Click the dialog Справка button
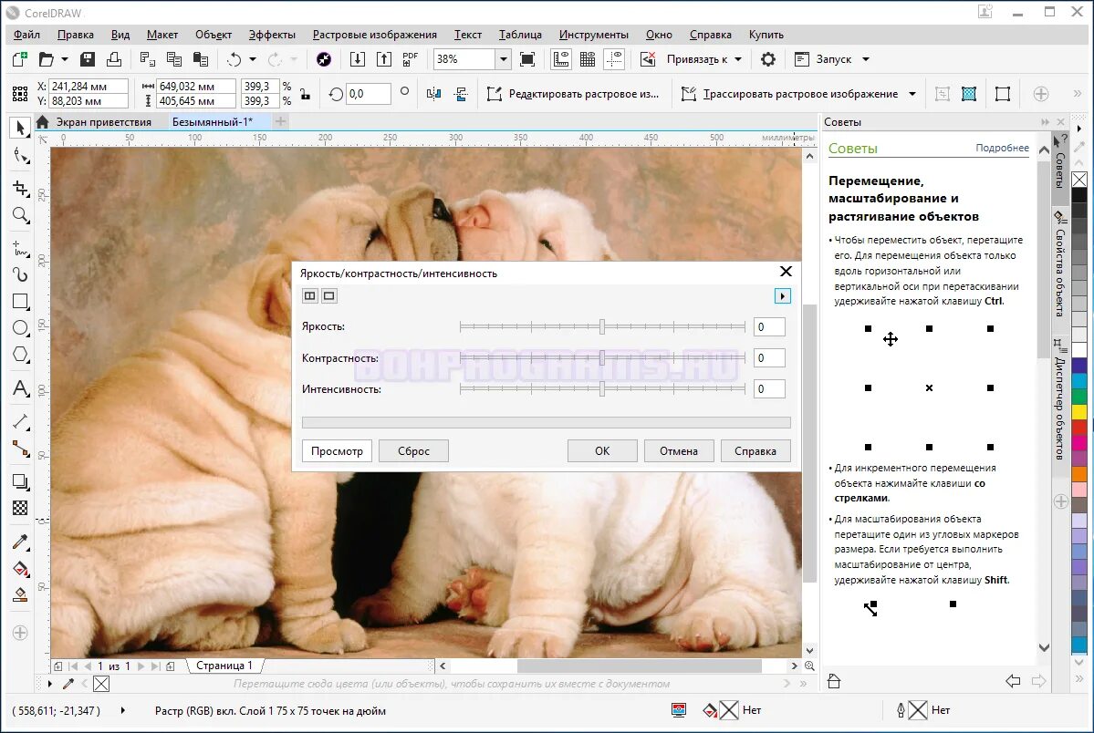 pos(755,450)
